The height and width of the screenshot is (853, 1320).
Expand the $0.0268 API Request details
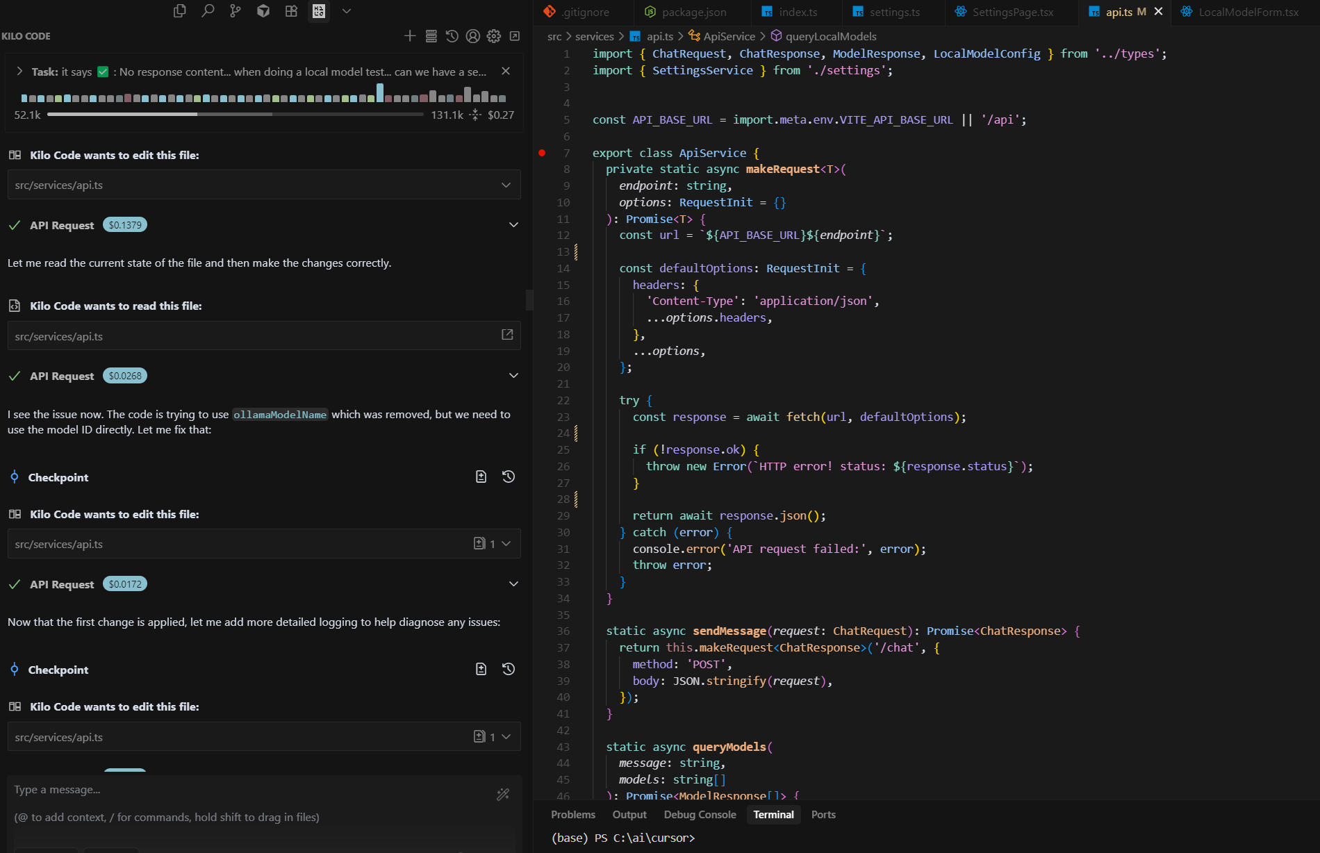coord(513,375)
